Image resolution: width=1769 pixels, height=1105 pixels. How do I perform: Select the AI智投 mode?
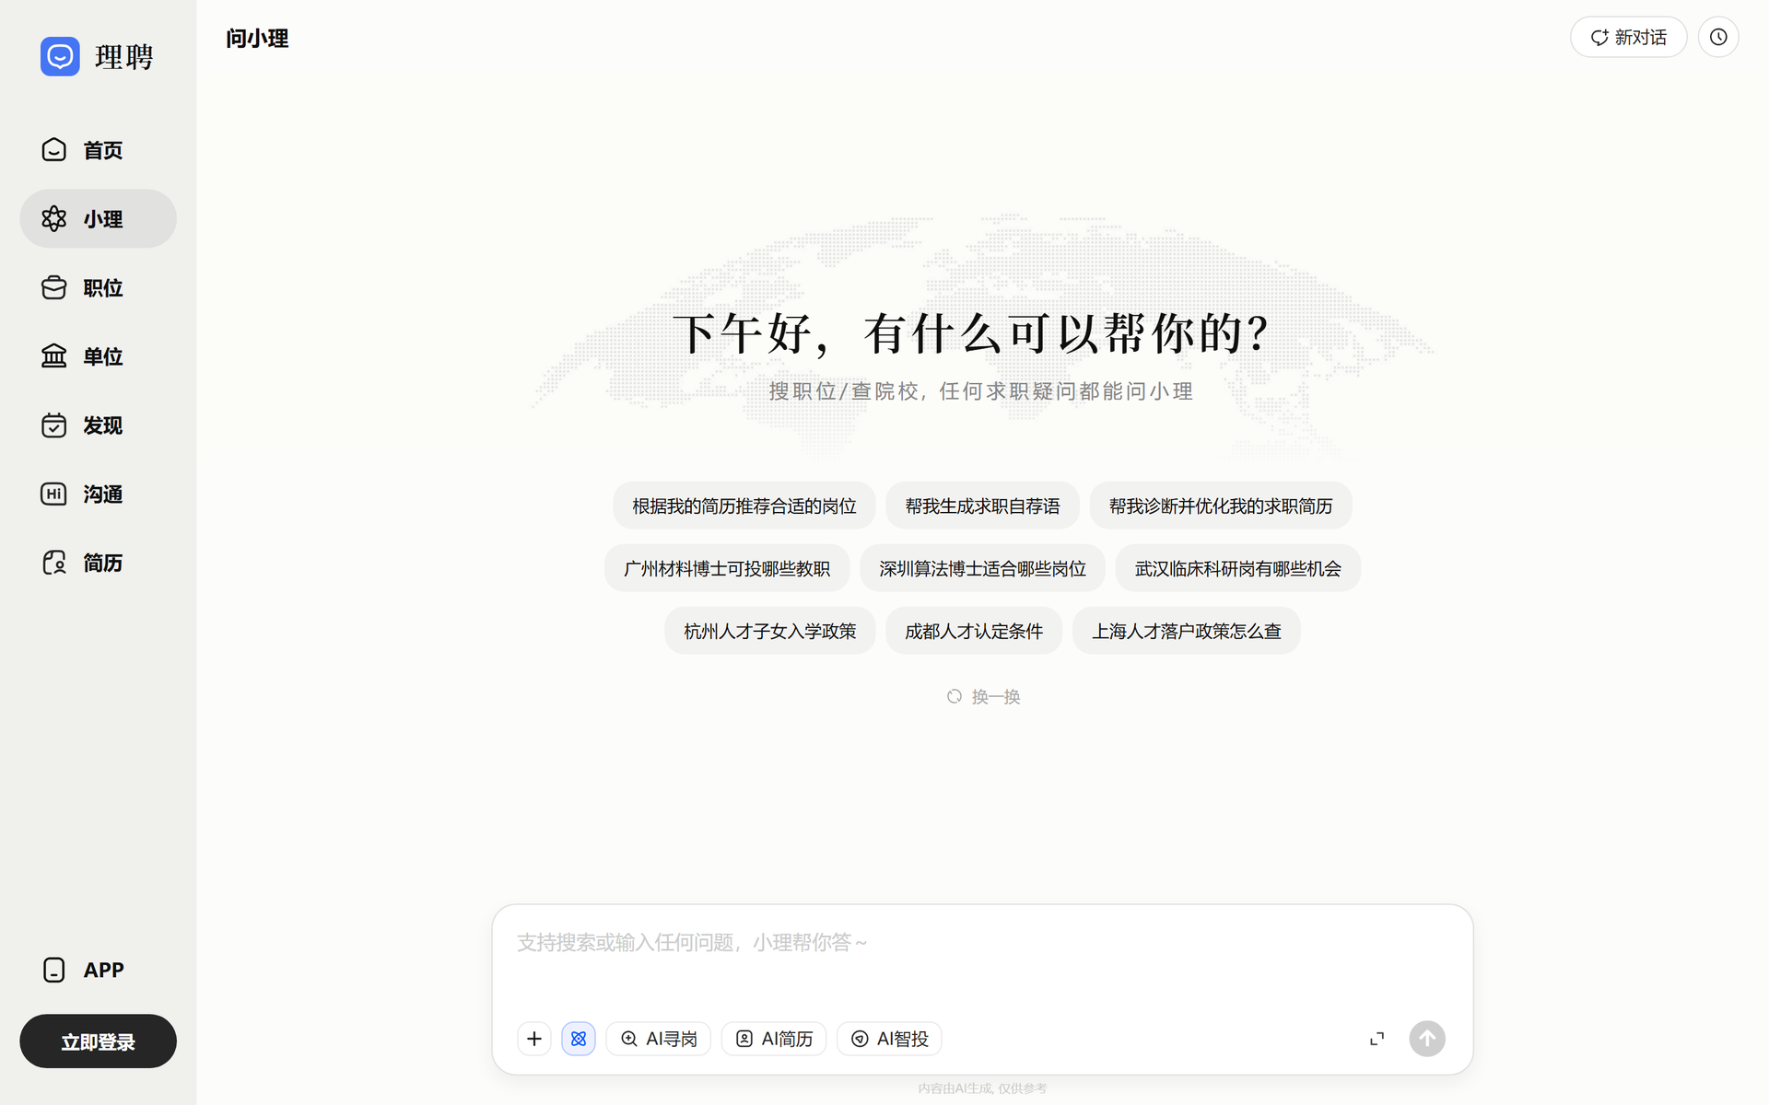click(889, 1039)
